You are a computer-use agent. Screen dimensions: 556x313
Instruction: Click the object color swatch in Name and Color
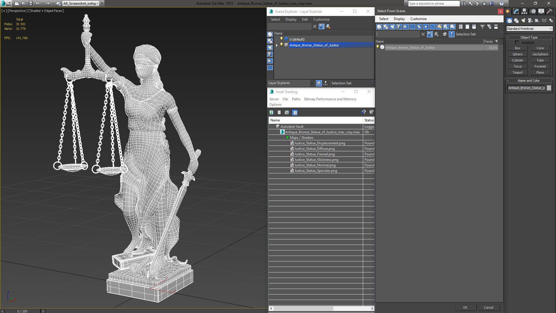click(x=549, y=88)
